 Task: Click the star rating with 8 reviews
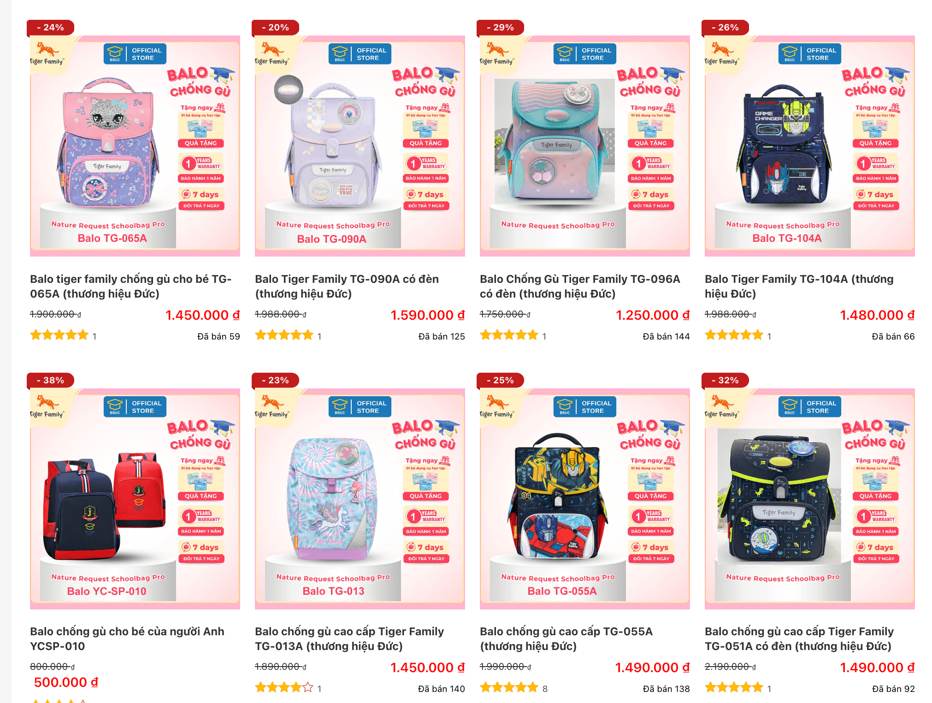(x=509, y=688)
